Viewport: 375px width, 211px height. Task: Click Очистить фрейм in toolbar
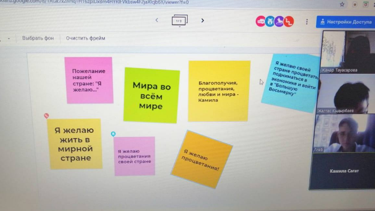coord(86,38)
